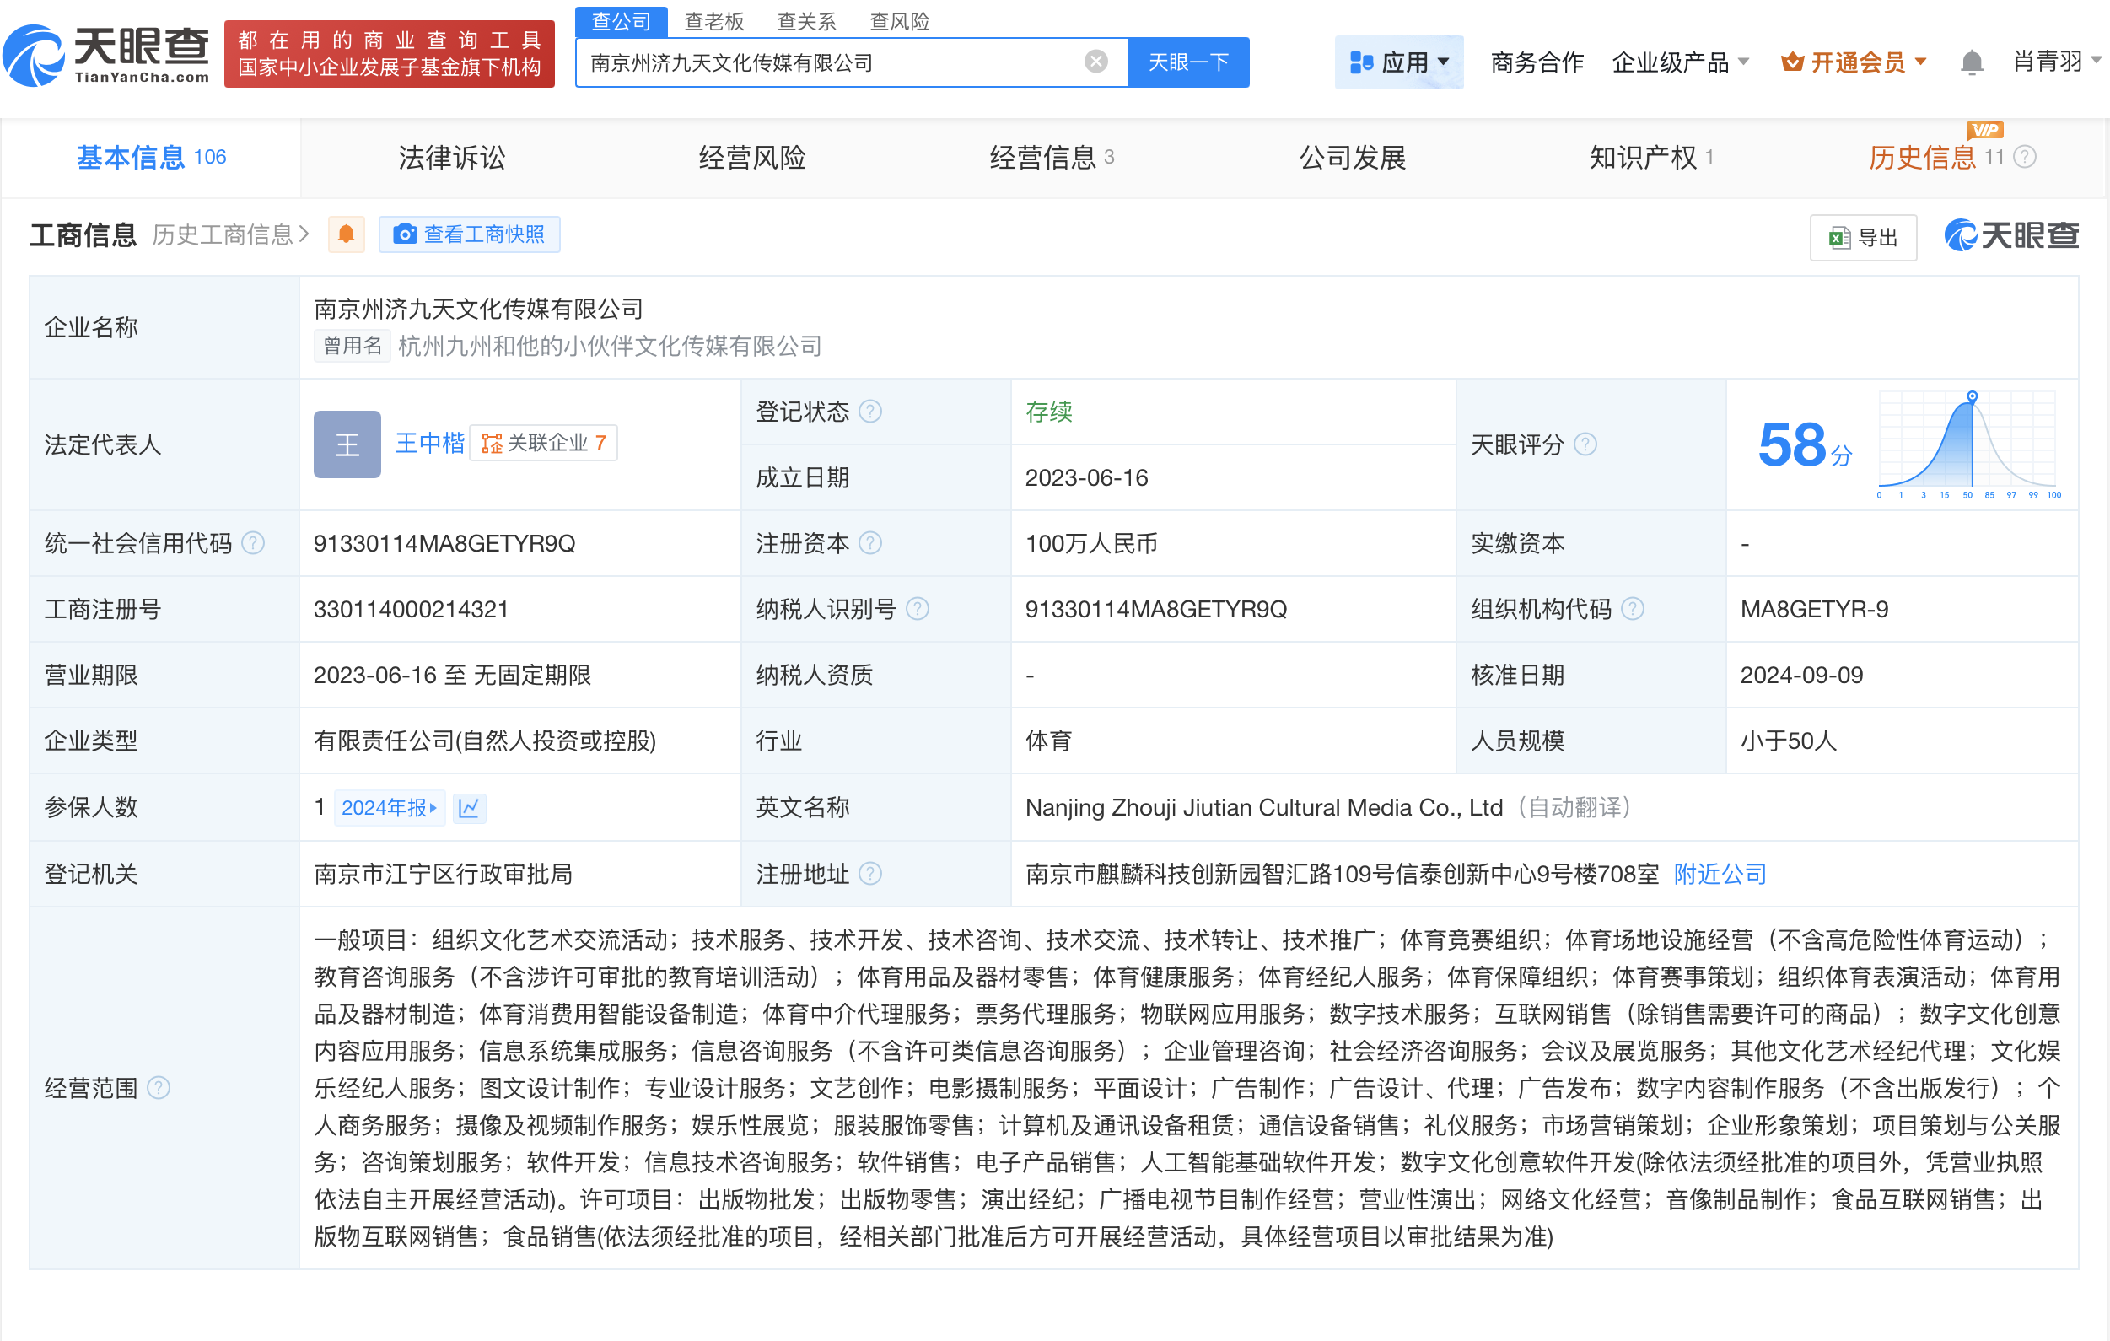
Task: Expand the 企业级产品 dropdown
Action: tap(1679, 62)
